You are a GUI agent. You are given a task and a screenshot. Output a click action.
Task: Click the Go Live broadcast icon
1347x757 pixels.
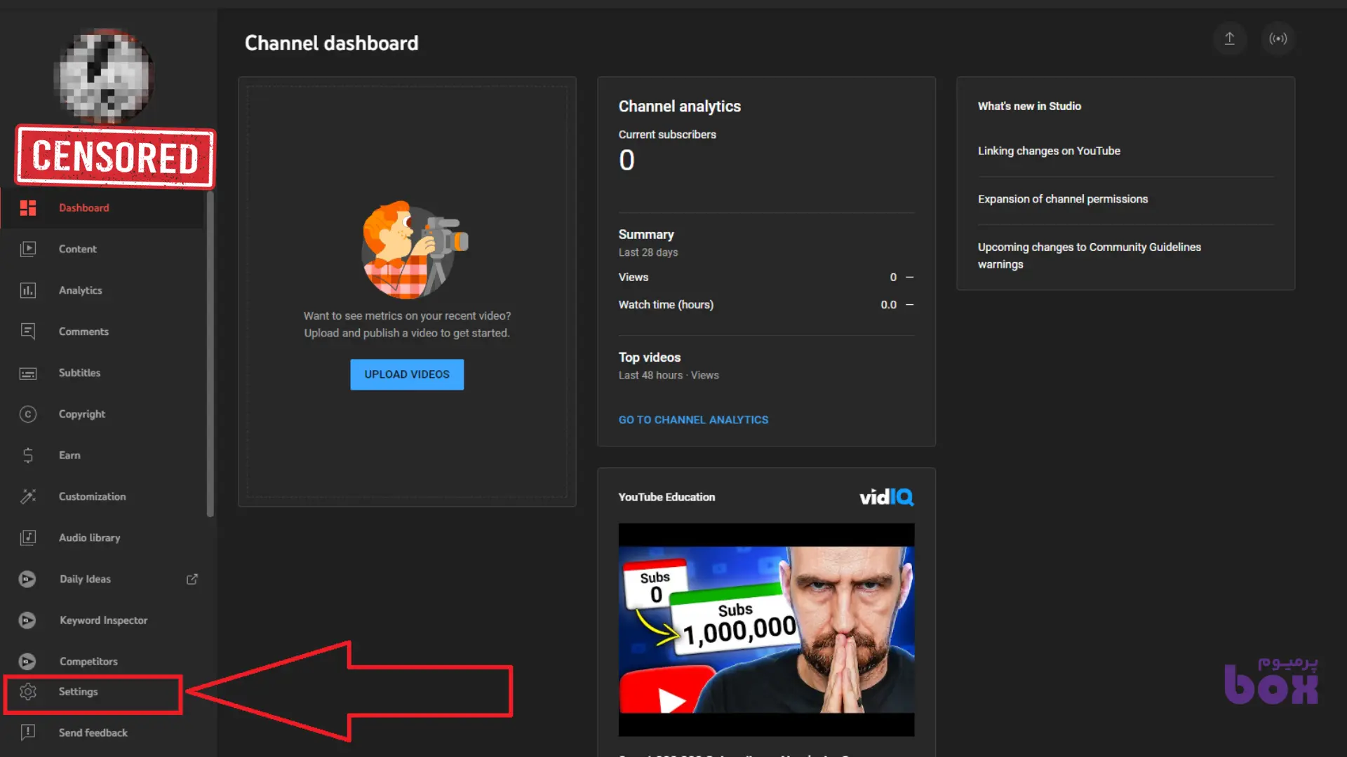pos(1278,39)
